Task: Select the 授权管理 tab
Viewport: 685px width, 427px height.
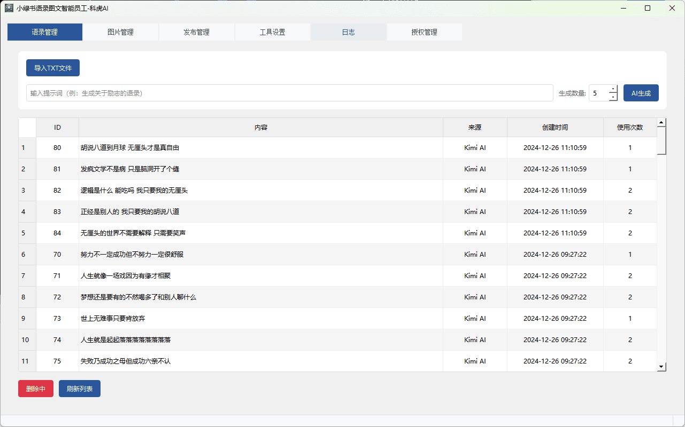Action: point(424,32)
